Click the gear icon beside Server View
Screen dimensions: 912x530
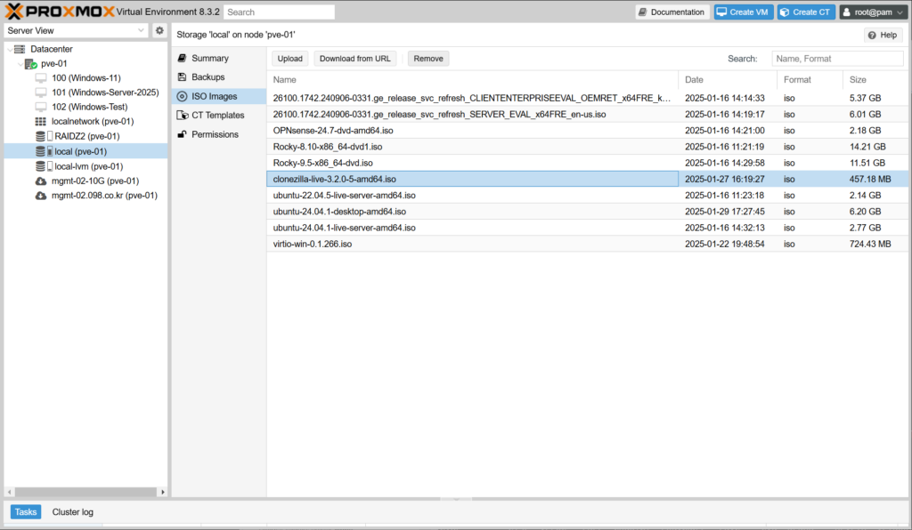coord(159,31)
